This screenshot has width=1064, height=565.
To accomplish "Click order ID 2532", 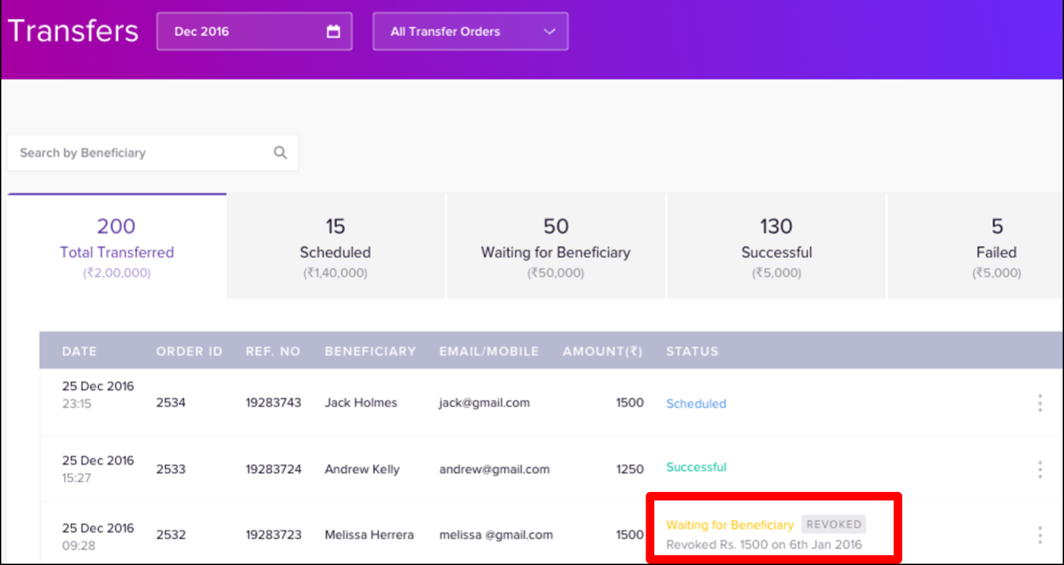I will coord(170,534).
